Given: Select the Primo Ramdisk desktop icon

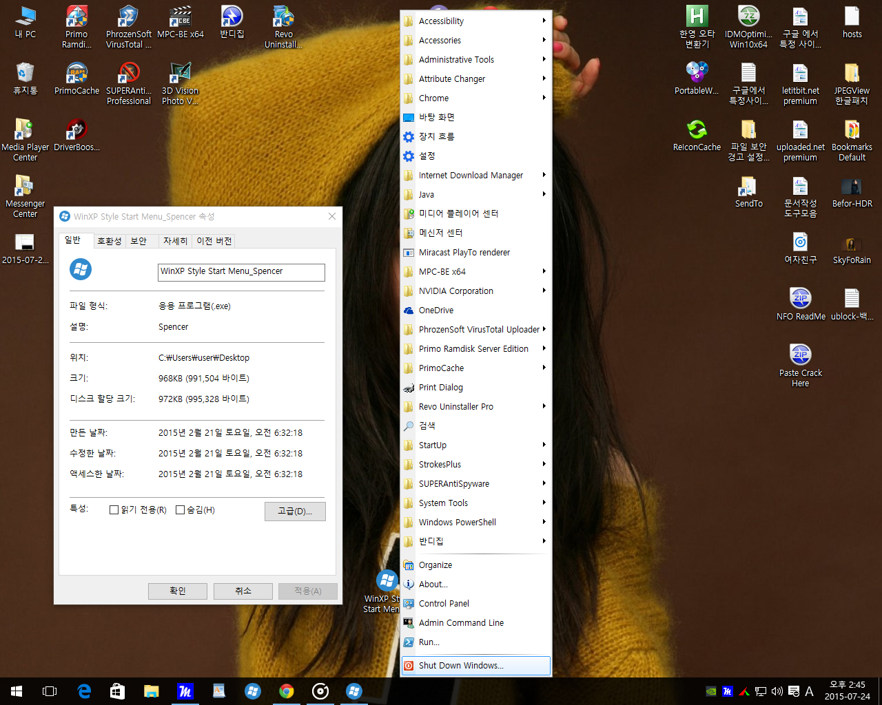Looking at the screenshot, I should [76, 27].
